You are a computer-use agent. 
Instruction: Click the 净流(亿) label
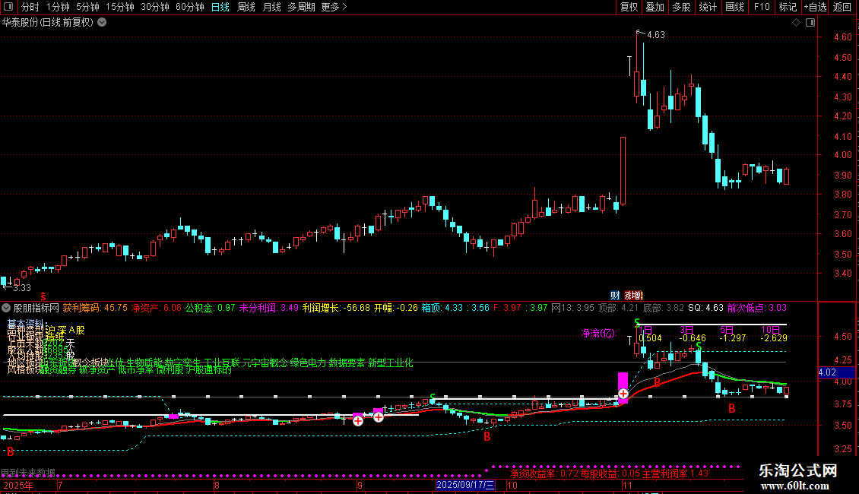599,332
